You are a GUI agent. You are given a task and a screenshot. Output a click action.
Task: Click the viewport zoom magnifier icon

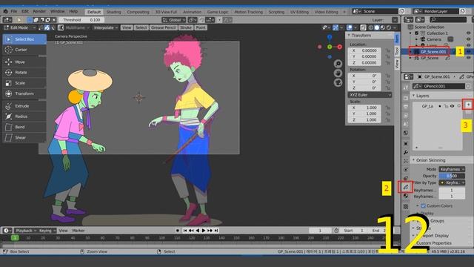(x=338, y=64)
